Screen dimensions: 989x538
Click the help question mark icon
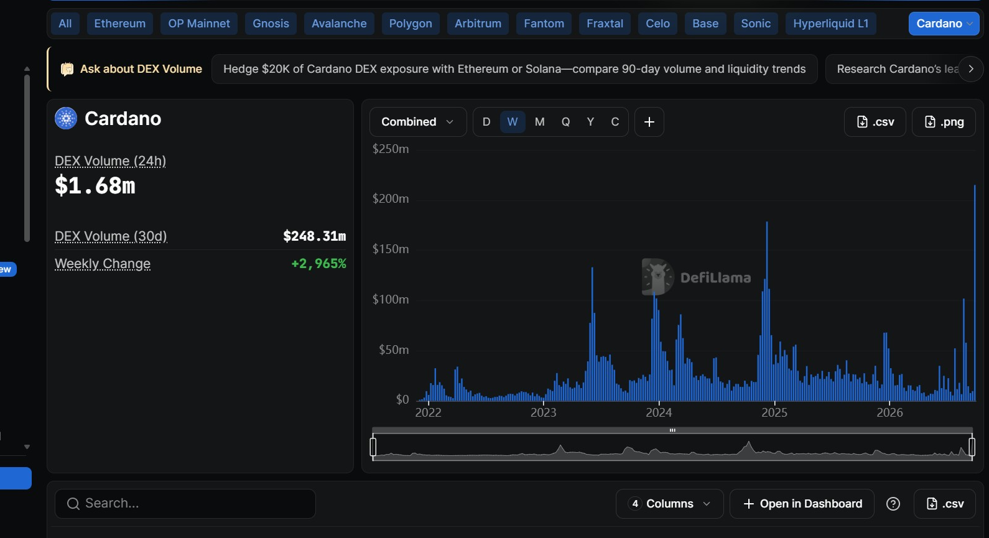pyautogui.click(x=893, y=504)
